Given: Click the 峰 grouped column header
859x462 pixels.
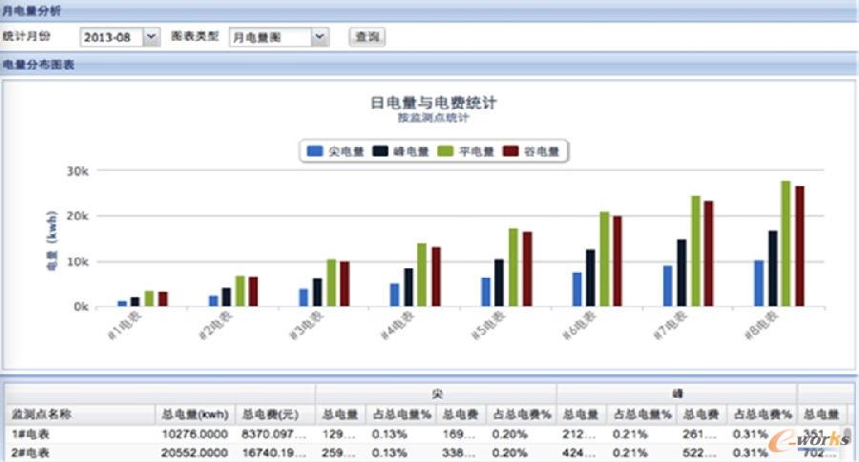Looking at the screenshot, I should (676, 393).
